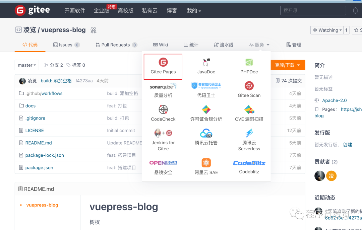
Task: Open README.md file in file list
Action: pyautogui.click(x=39, y=143)
